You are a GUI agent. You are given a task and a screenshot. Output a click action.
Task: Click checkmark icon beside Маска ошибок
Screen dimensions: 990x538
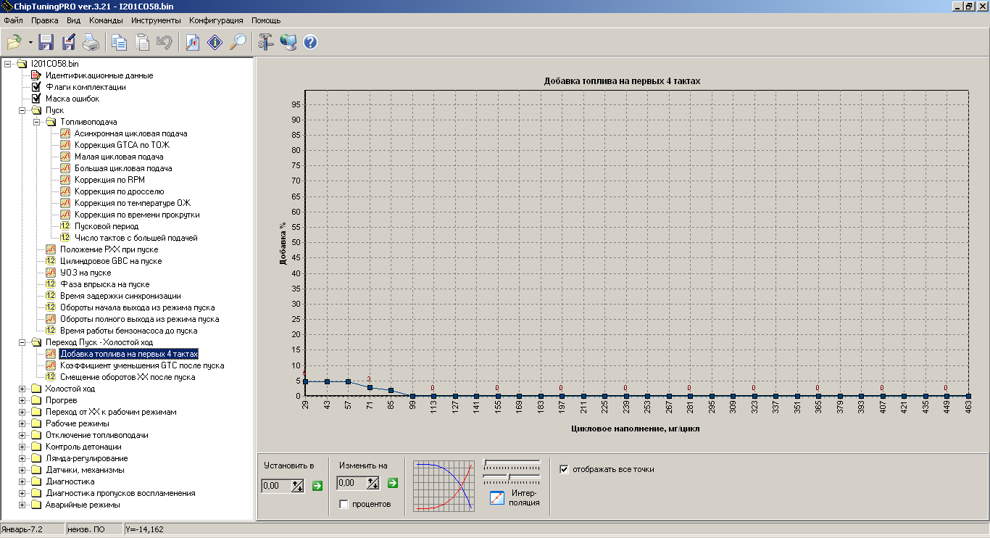36,99
